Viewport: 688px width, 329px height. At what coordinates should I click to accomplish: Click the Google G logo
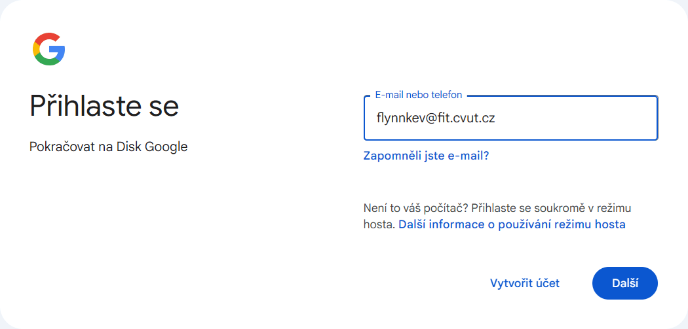click(48, 48)
